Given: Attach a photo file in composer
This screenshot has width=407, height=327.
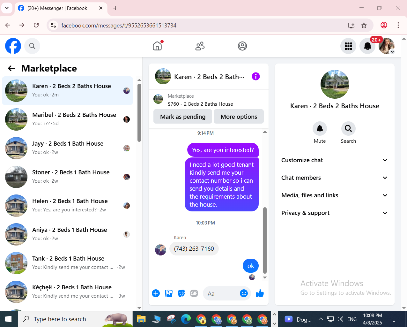Looking at the screenshot, I should [169, 293].
